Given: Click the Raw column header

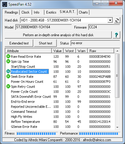Looking at the screenshot, I should coord(101,51).
